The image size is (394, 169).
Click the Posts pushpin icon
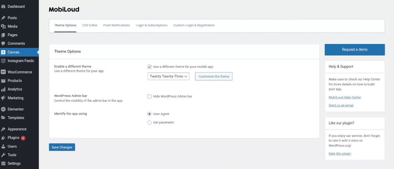[x=3, y=18]
